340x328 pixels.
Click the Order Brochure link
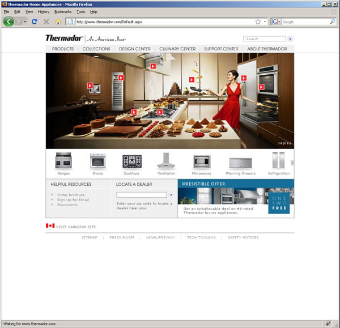pos(71,195)
